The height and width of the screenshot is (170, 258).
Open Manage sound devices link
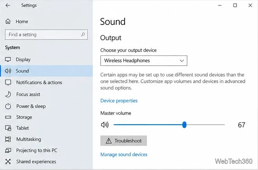(x=124, y=154)
